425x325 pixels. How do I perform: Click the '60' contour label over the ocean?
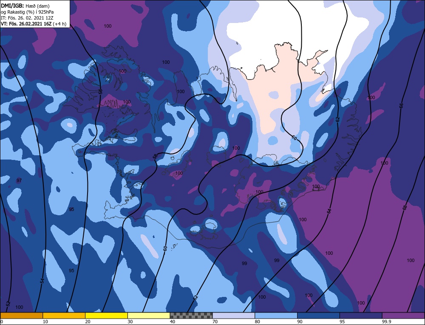click(165, 248)
